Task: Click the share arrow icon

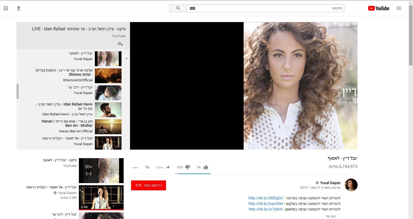Action: 168,167
